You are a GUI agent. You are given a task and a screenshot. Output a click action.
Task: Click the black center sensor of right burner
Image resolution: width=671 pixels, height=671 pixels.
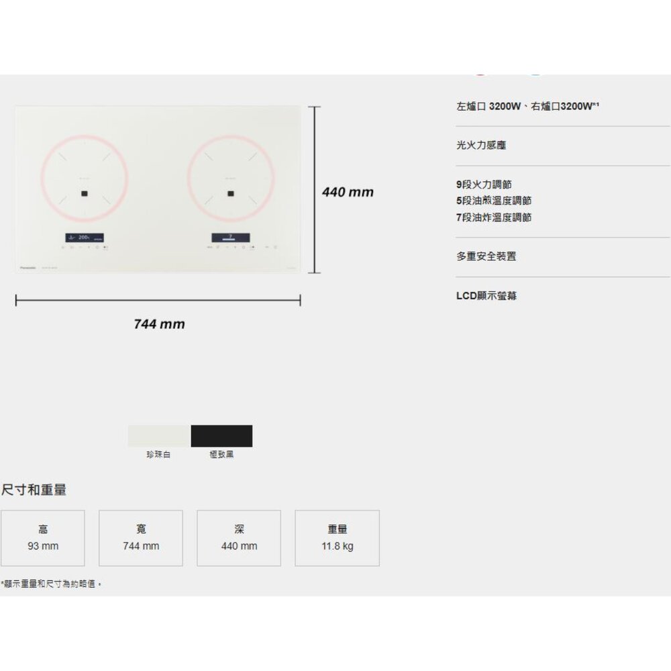tap(231, 195)
